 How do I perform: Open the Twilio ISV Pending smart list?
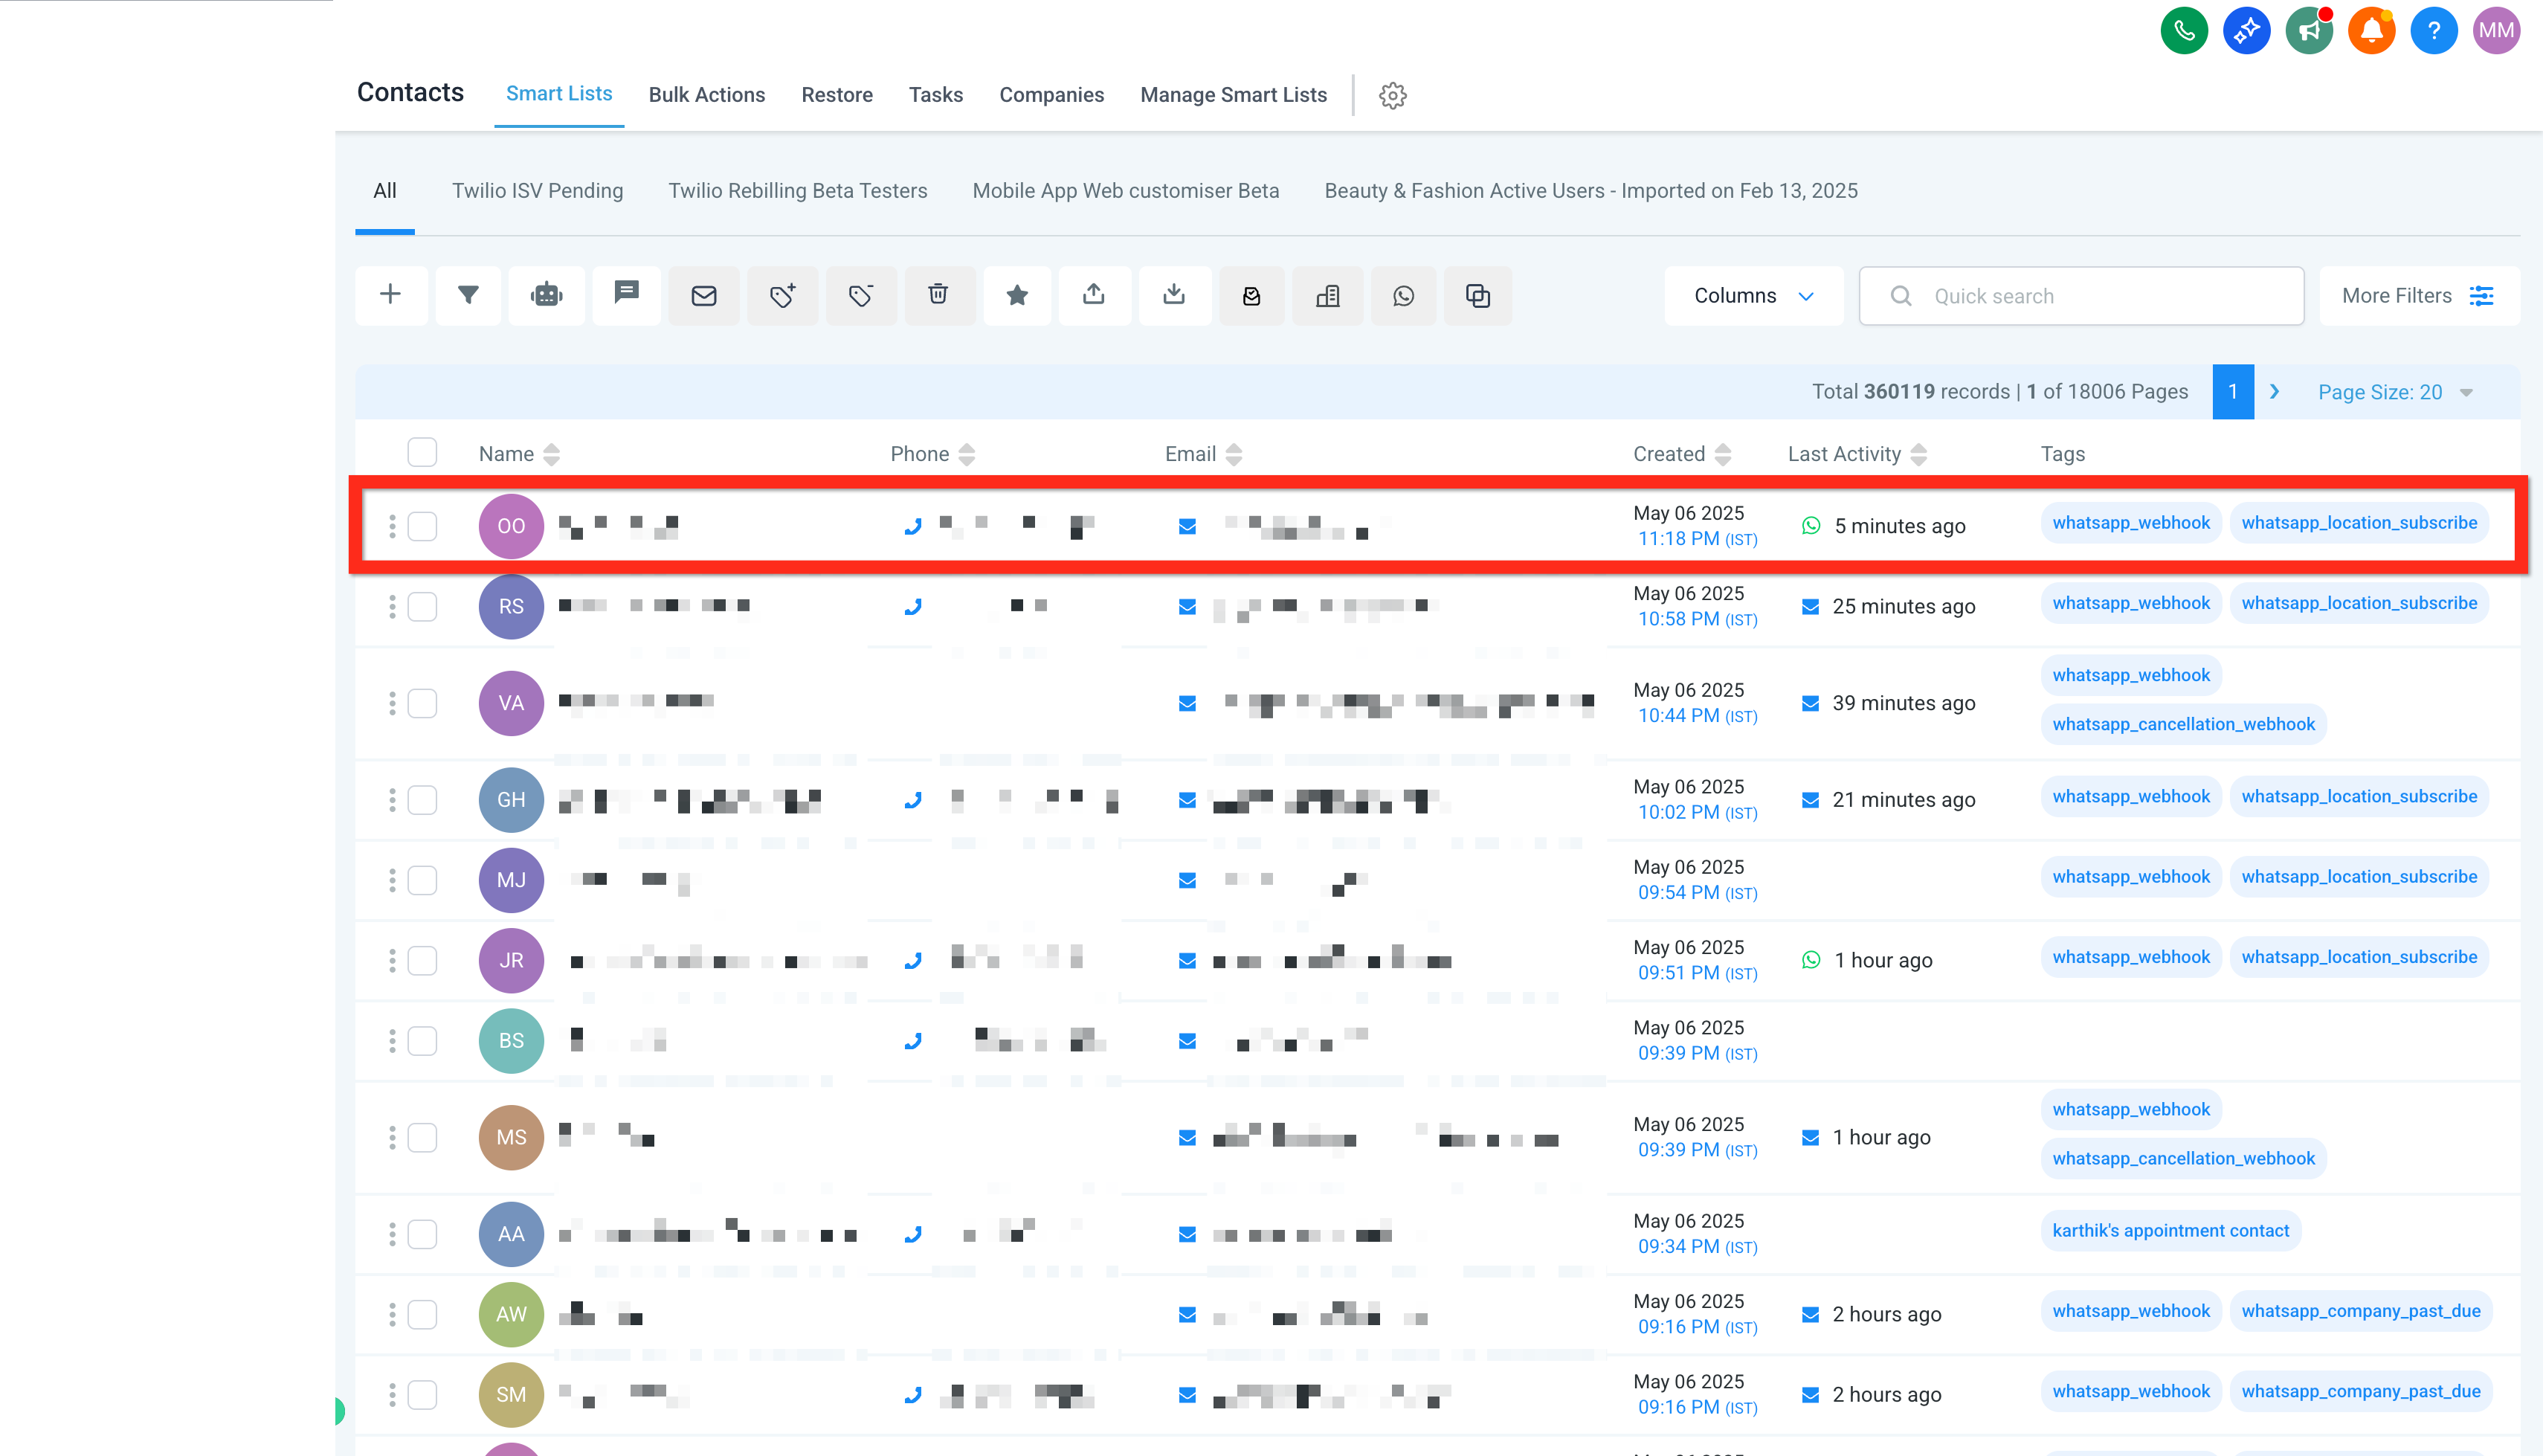pos(537,191)
